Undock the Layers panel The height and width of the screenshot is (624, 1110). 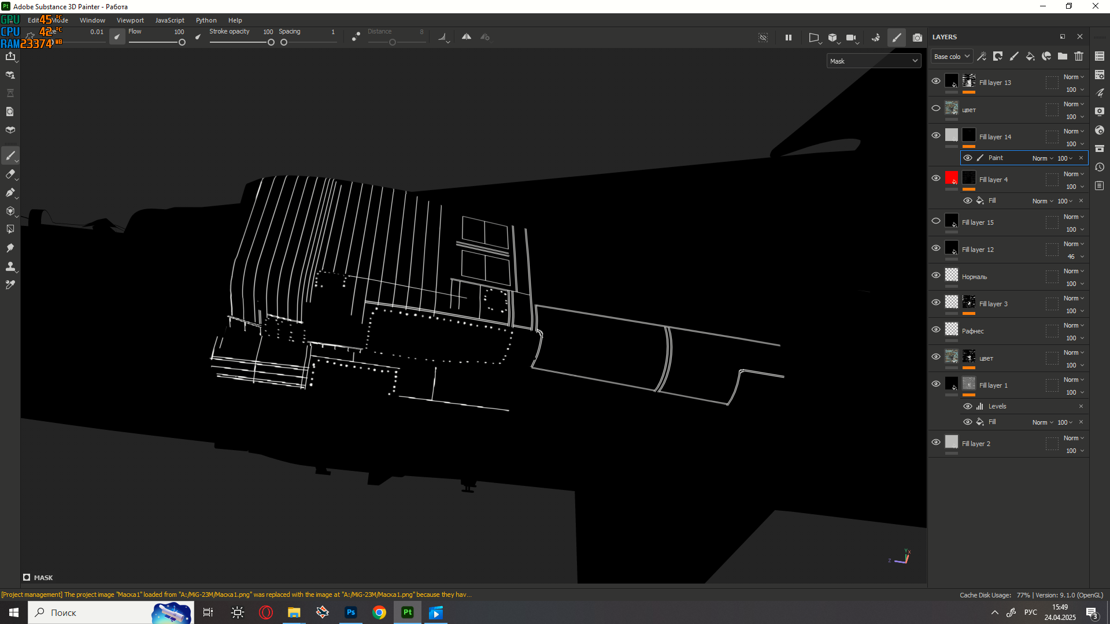[1063, 36]
